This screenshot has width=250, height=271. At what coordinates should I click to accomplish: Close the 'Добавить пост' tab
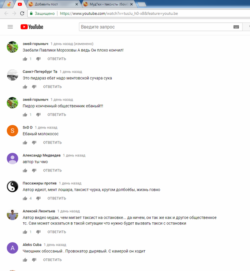point(77,4)
